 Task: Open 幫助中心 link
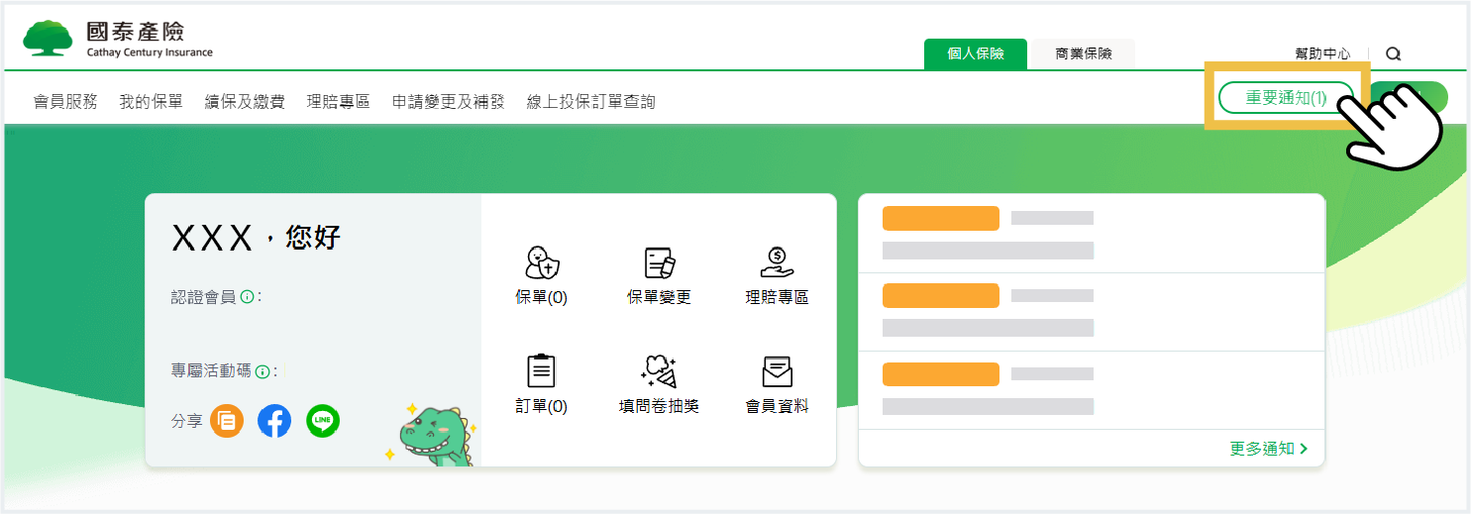1322,54
